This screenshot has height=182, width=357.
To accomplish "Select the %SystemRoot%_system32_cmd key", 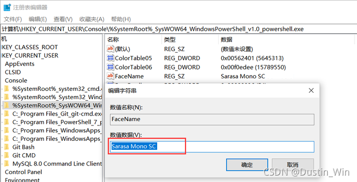I will 57,89.
